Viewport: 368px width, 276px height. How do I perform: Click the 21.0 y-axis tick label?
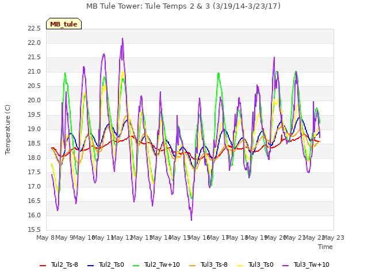34,72
